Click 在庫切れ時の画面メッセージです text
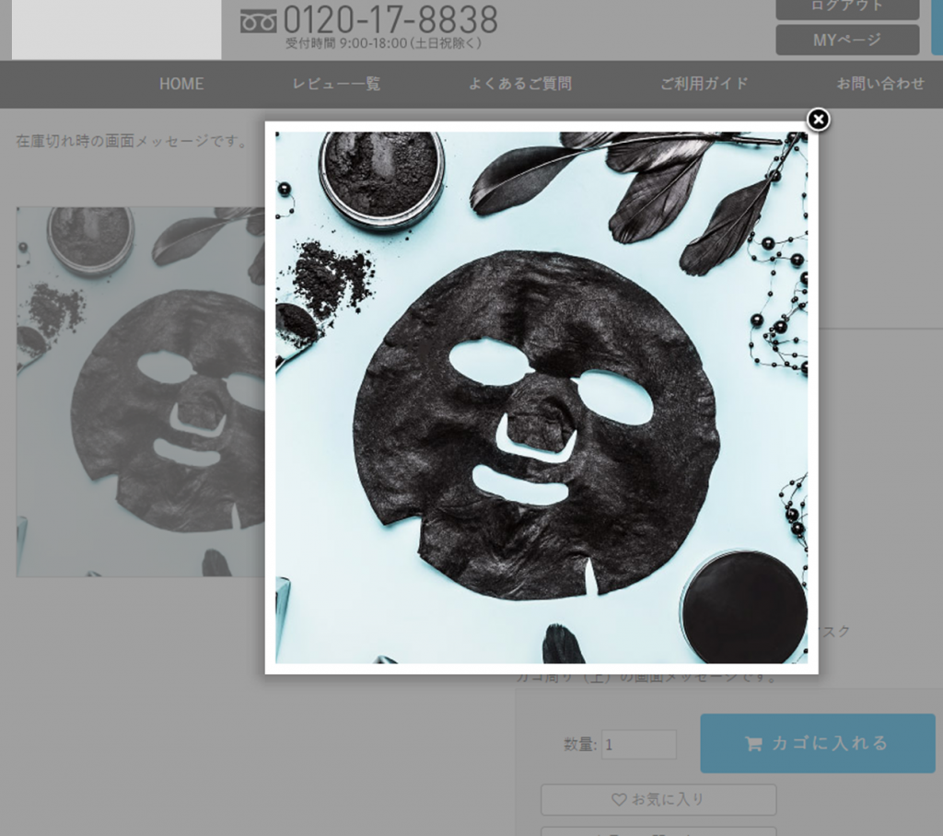This screenshot has height=836, width=943. click(132, 142)
